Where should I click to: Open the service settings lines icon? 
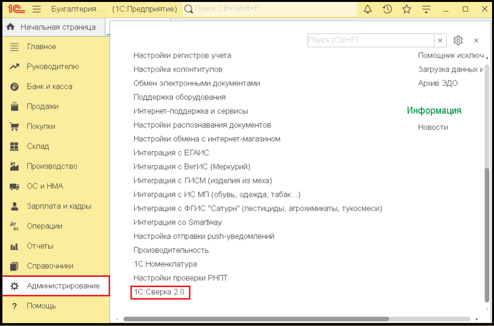(x=426, y=9)
